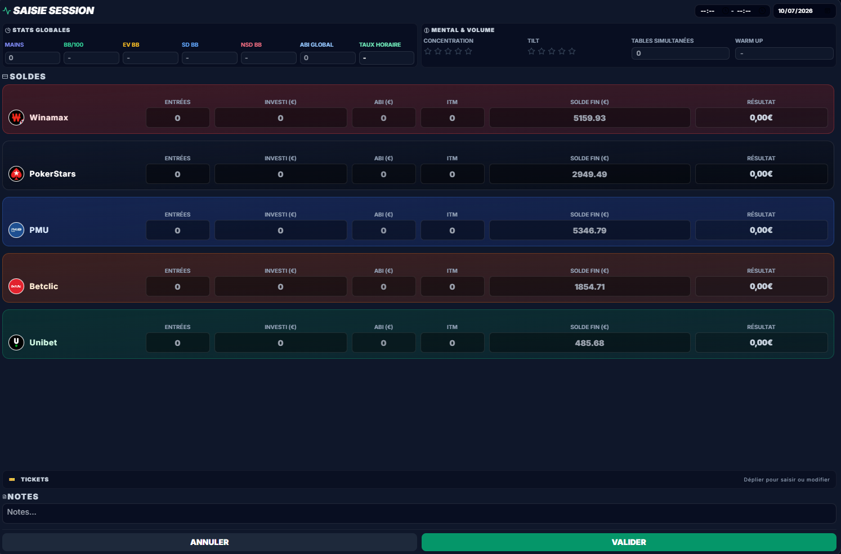Image resolution: width=841 pixels, height=554 pixels.
Task: Focus the Notes text field
Action: tap(419, 513)
